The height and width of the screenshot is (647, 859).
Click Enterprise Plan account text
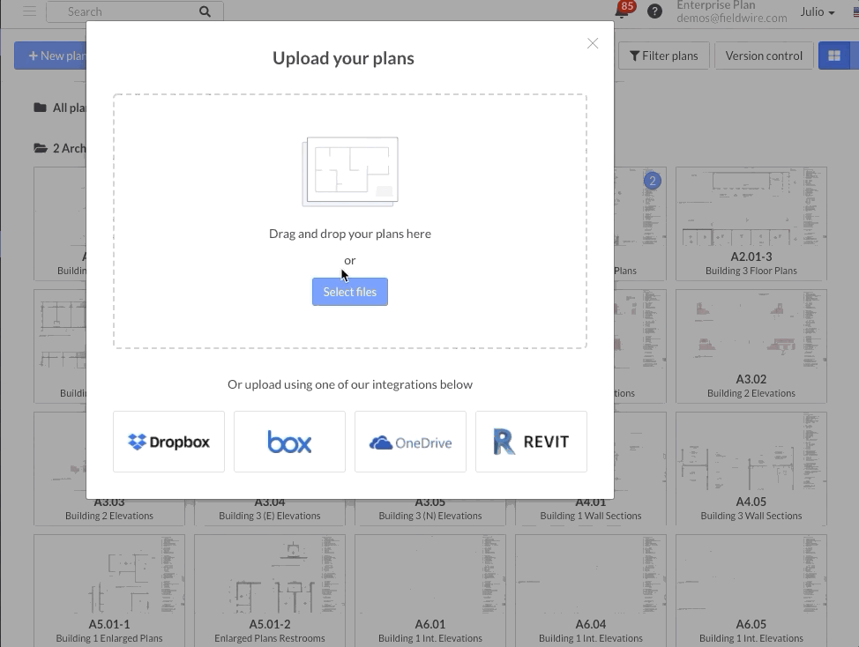click(715, 5)
